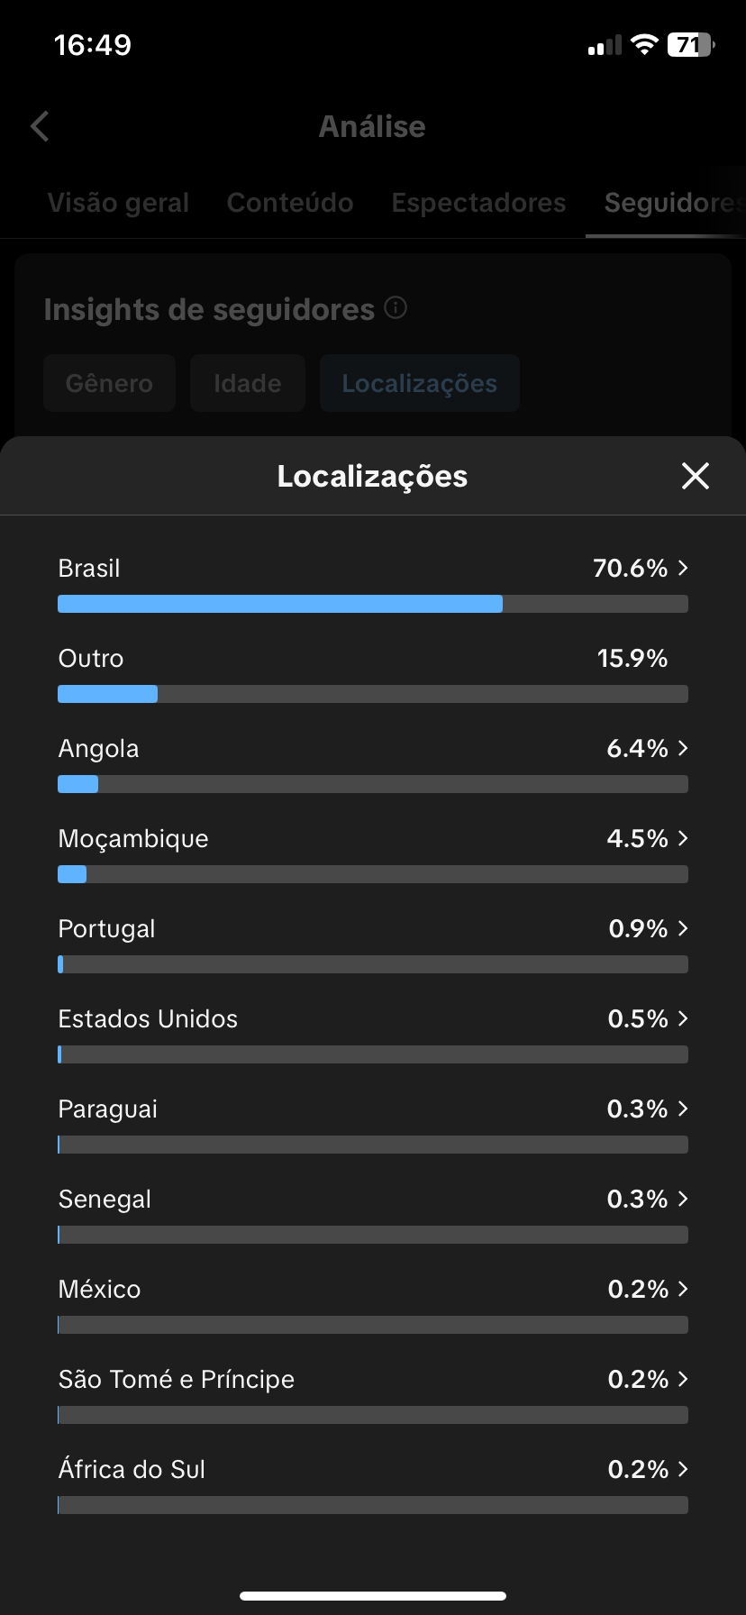Select the Gênero filter button
746x1615 pixels.
pyautogui.click(x=109, y=383)
